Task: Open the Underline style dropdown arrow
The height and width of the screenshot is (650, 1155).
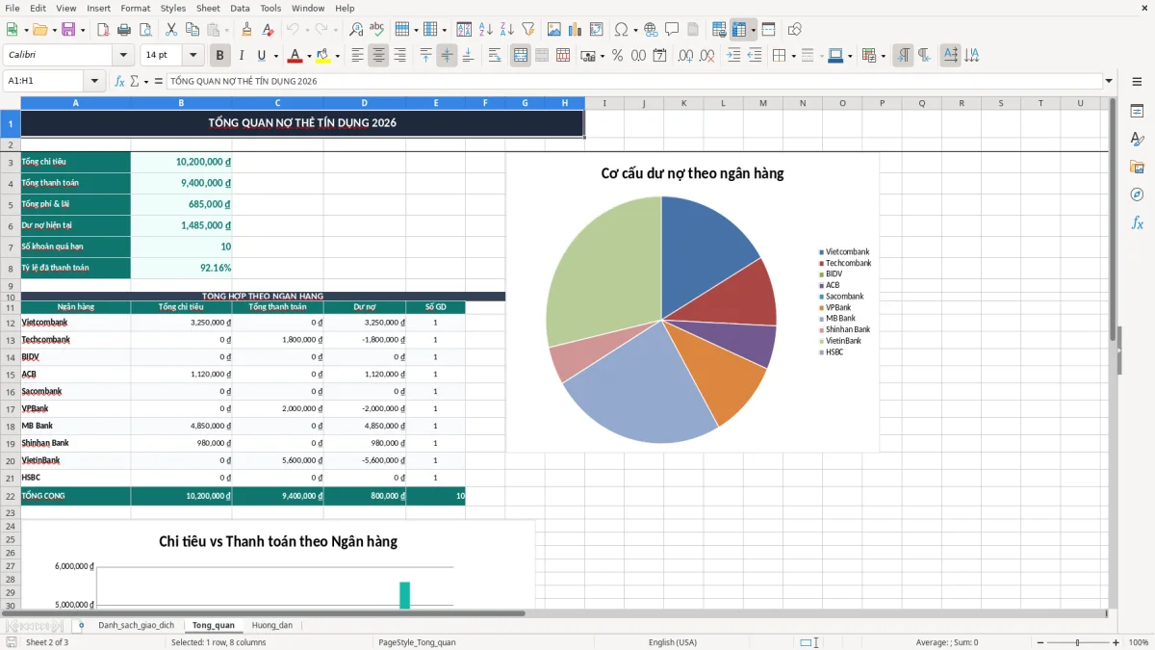Action: [x=275, y=56]
